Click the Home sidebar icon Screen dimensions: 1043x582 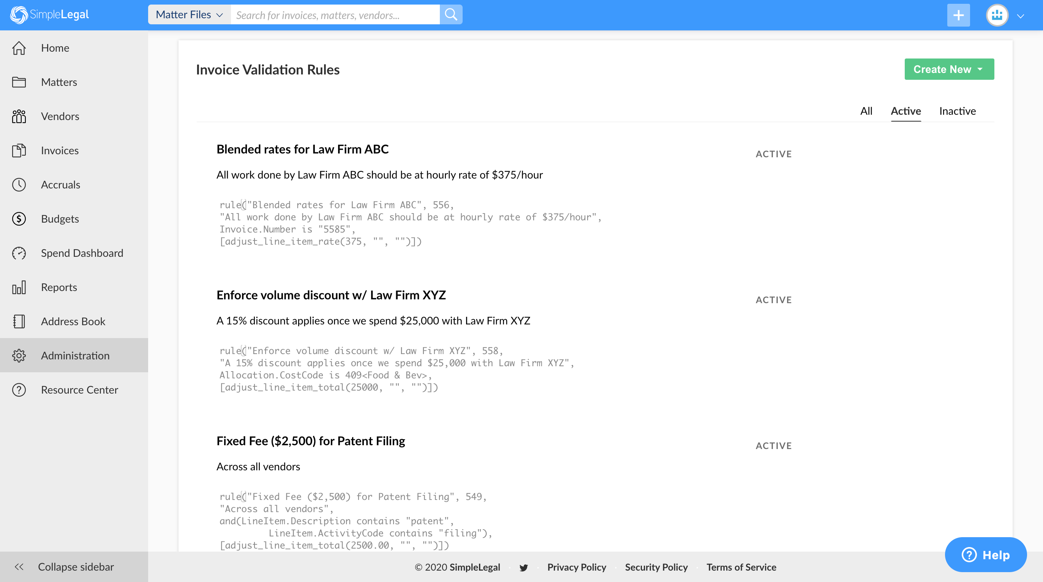tap(19, 48)
